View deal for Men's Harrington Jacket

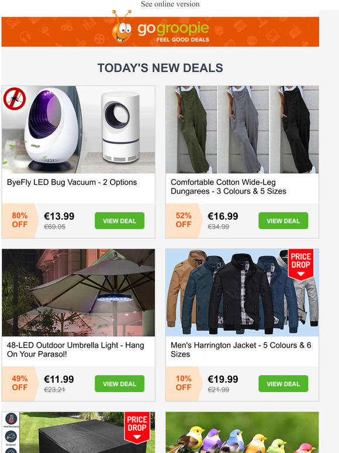point(283,384)
